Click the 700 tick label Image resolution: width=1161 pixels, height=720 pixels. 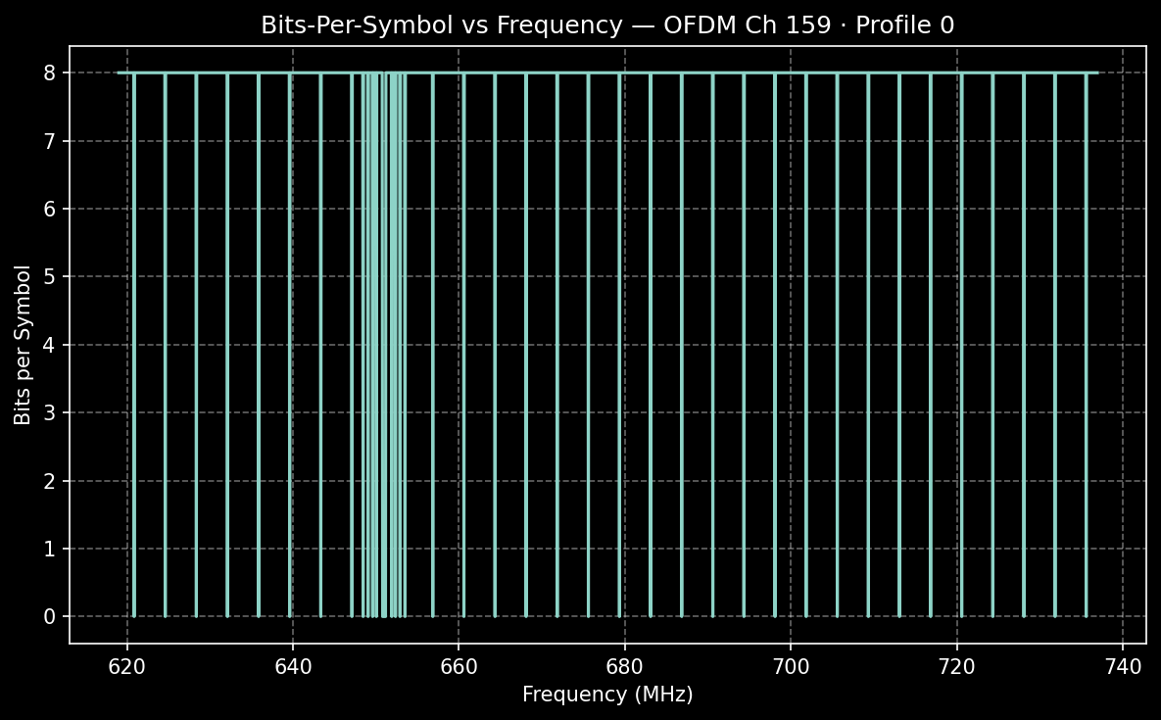click(790, 665)
